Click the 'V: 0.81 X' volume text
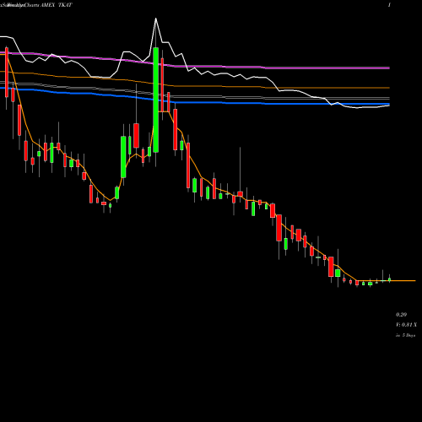Screen dimensions: 422x422 pyautogui.click(x=406, y=325)
